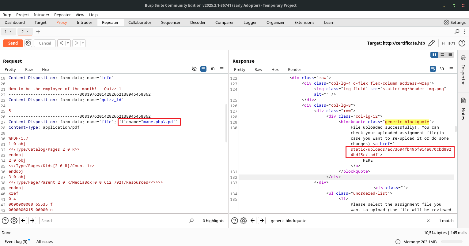This screenshot has height=246, width=469.
Task: Go to next match in Request search
Action: pos(32,221)
